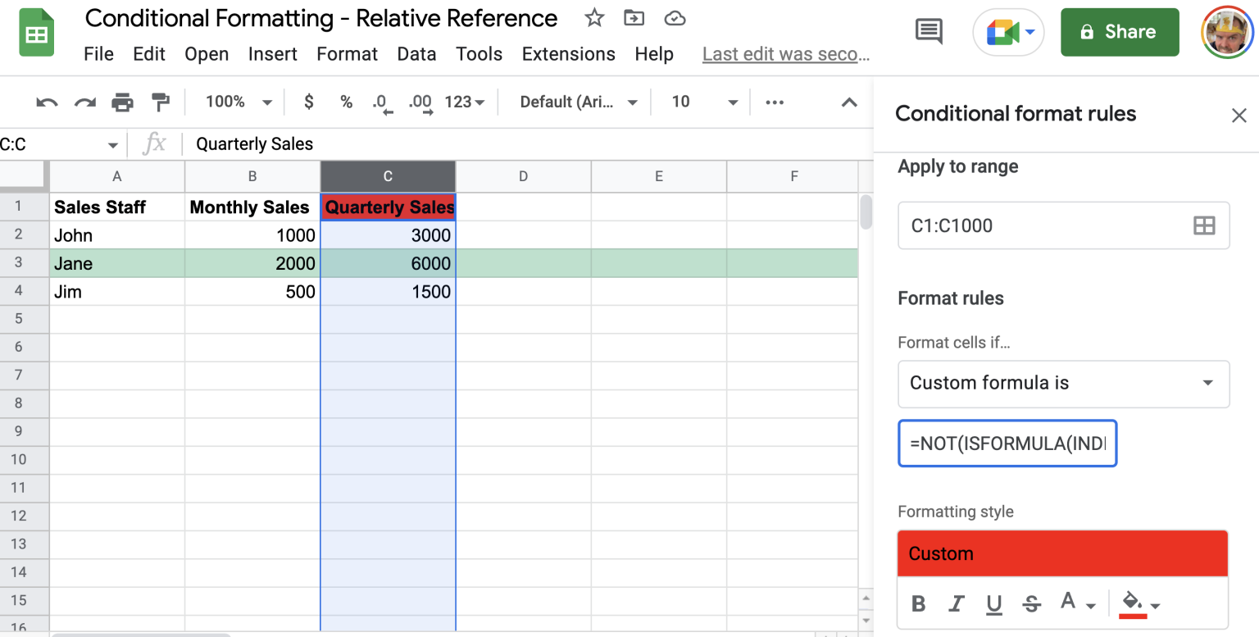Screen dimensions: 1259x637
Task: Apply currency format to selection
Action: [x=308, y=102]
